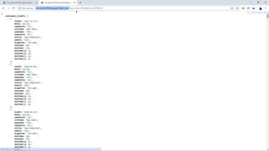The width and height of the screenshot is (269, 151).
Task: Collapse the AVAILABLE_FLIGHTS array
Action: pyautogui.click(x=4, y=16)
